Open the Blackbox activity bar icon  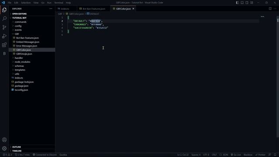pos(4,54)
